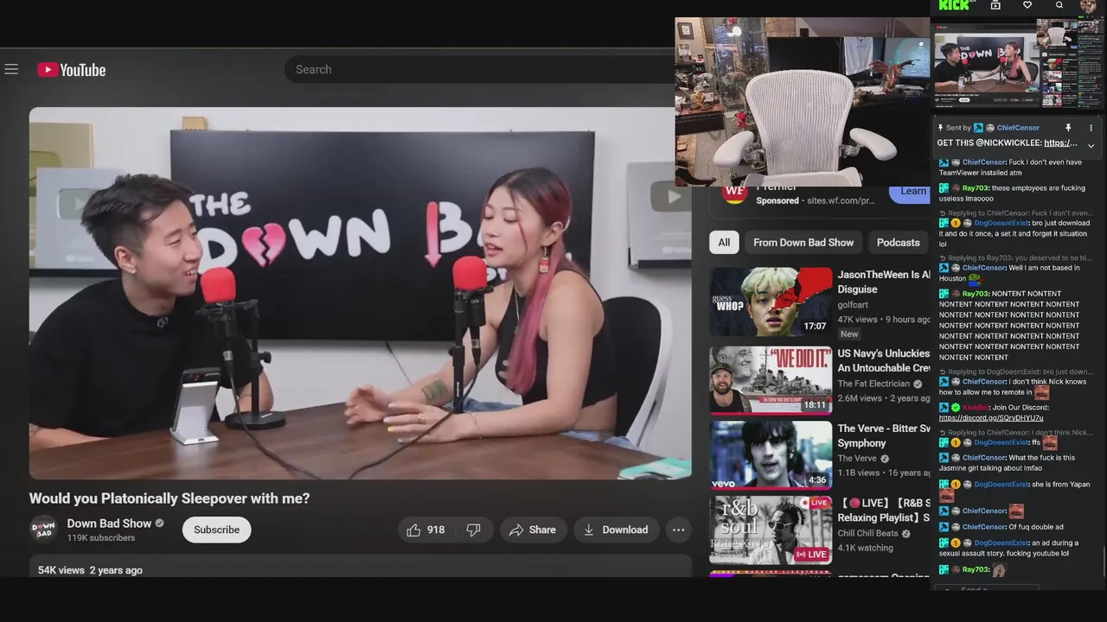Click ChiefCensor's name in the pinned message
Screen dimensions: 1107x622
[1018, 128]
